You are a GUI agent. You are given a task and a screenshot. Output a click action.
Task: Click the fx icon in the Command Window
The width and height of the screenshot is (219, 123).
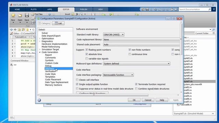11,65
